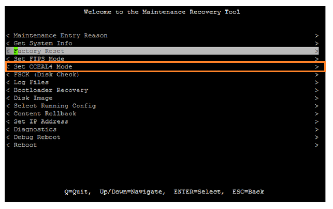Viewport: 333px width, 209px height.
Task: Click the green cursor on Factory Reset's F
Action: (16, 51)
